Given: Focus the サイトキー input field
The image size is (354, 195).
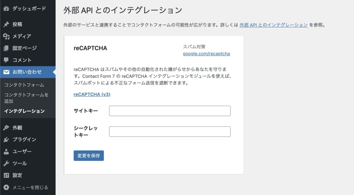Looking at the screenshot, I should pyautogui.click(x=170, y=111).
